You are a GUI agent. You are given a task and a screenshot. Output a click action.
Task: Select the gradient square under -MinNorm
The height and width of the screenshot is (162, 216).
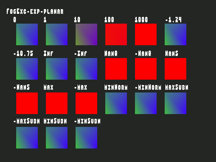click(146, 103)
